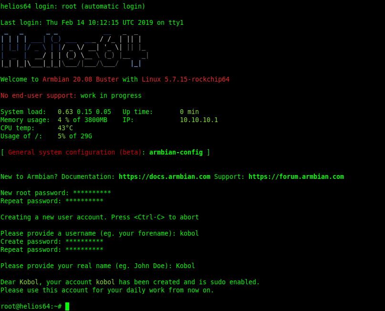
Task: Click the real name entry 'Kobol'
Action: (x=186, y=266)
